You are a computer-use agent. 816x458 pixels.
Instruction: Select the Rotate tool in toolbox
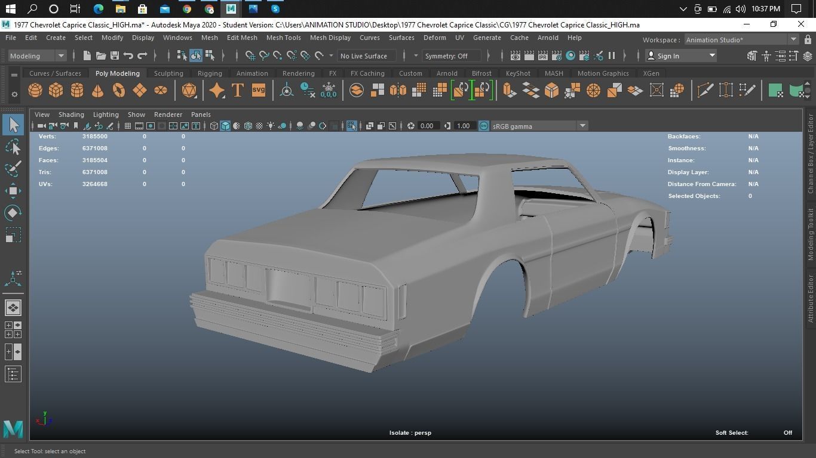[x=13, y=213]
